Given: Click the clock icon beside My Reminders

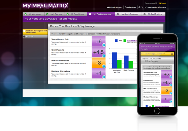Looking at the screenshot, I should pyautogui.click(x=126, y=7).
